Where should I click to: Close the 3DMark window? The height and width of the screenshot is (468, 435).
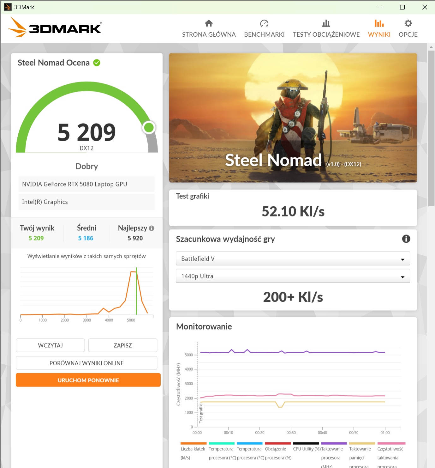pos(425,7)
